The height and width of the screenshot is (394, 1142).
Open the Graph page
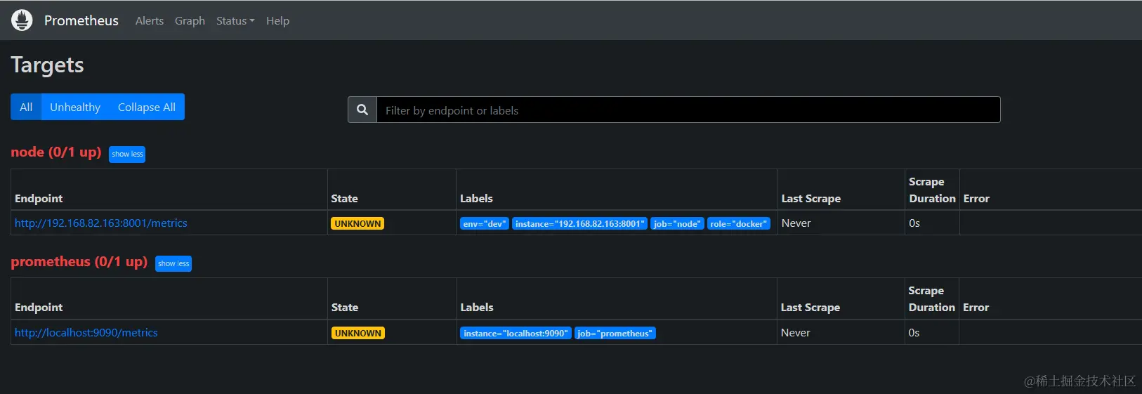(x=190, y=21)
